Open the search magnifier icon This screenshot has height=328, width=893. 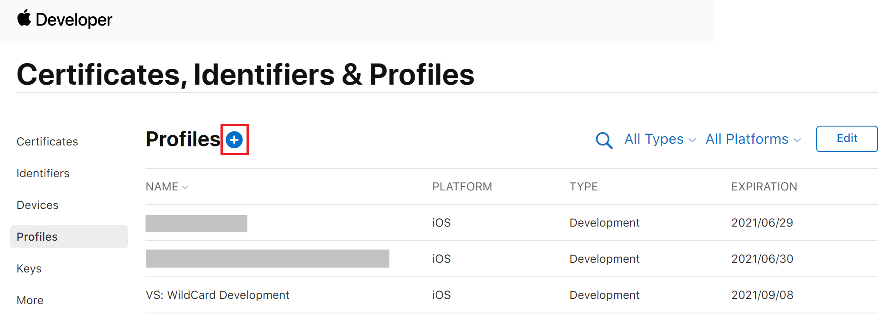point(604,141)
